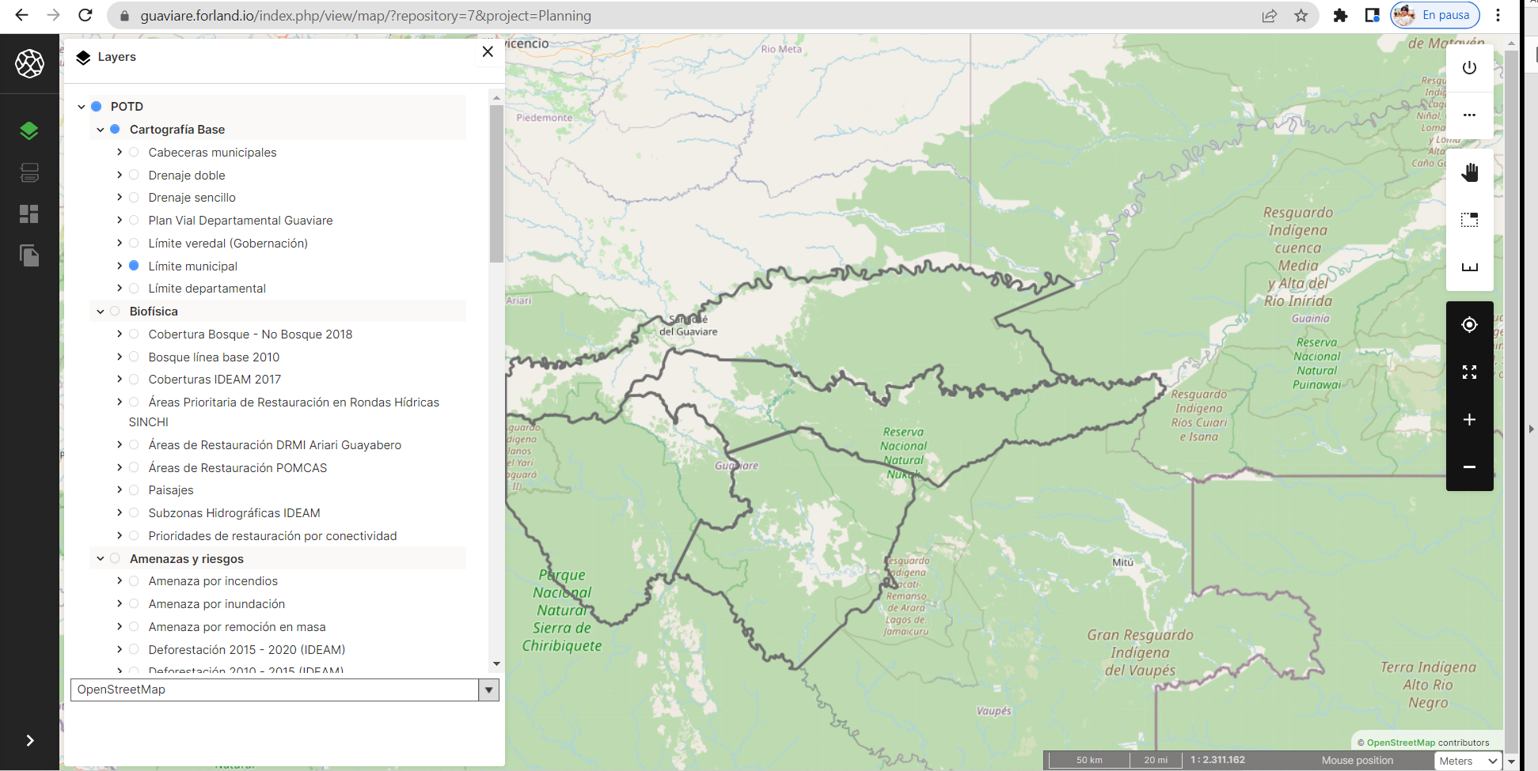Screen dimensions: 1538x771
Task: Click the browser address bar URL
Action: (366, 16)
